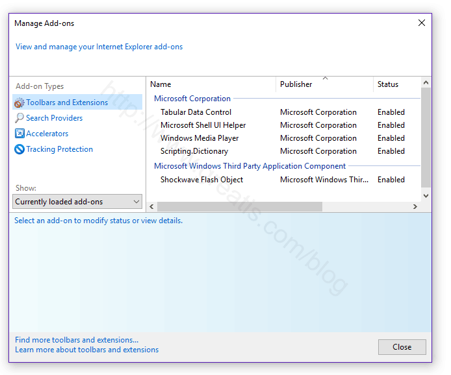Sort add-ons by Publisher column header

pos(296,84)
